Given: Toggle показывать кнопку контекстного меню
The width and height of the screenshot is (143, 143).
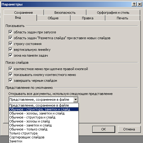Looking at the screenshot, I should 10,75.
